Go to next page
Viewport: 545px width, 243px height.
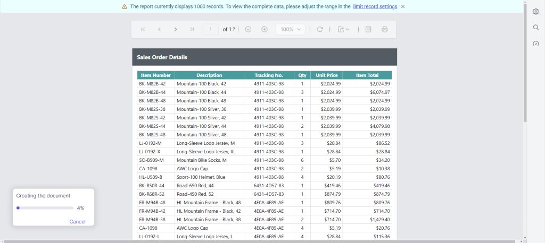pyautogui.click(x=176, y=30)
